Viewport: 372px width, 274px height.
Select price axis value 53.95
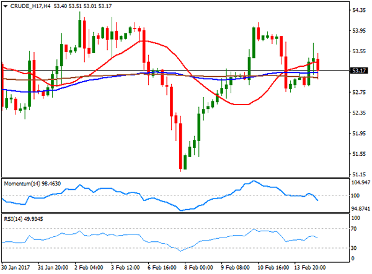point(359,31)
